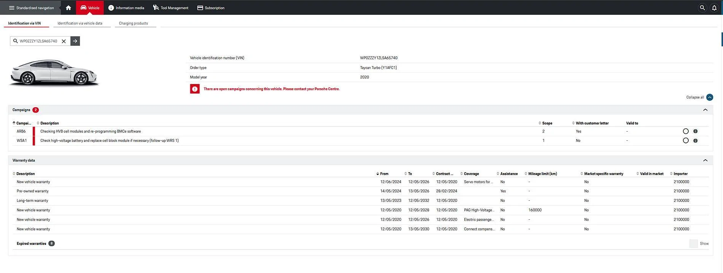Sort warranties by Market specific warranty

[602, 174]
